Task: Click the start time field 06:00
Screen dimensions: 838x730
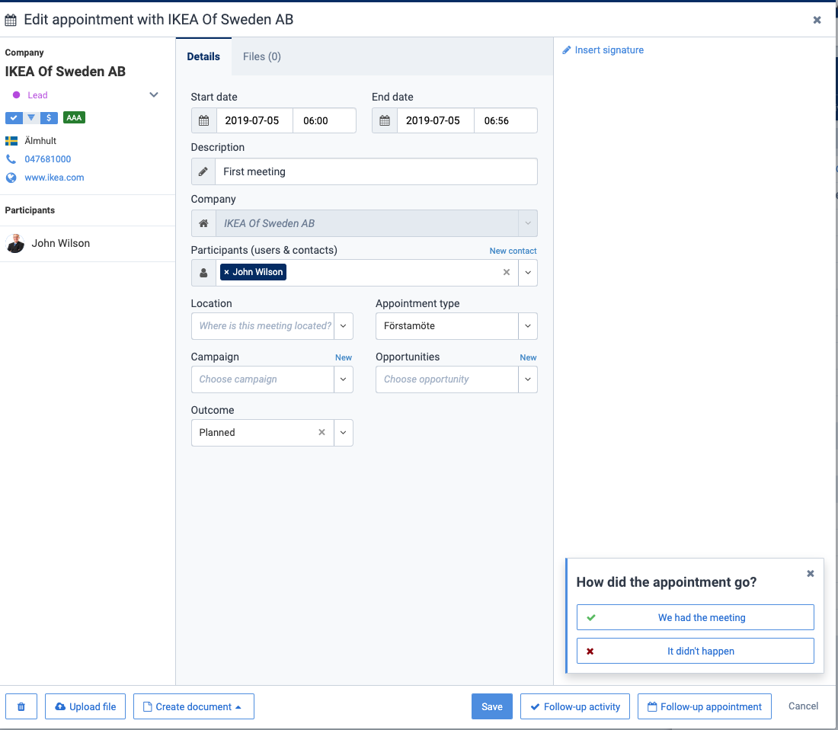Action: pyautogui.click(x=325, y=120)
